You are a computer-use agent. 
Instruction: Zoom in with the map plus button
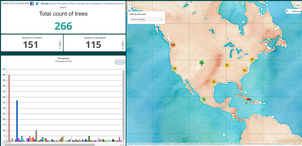tap(129, 4)
